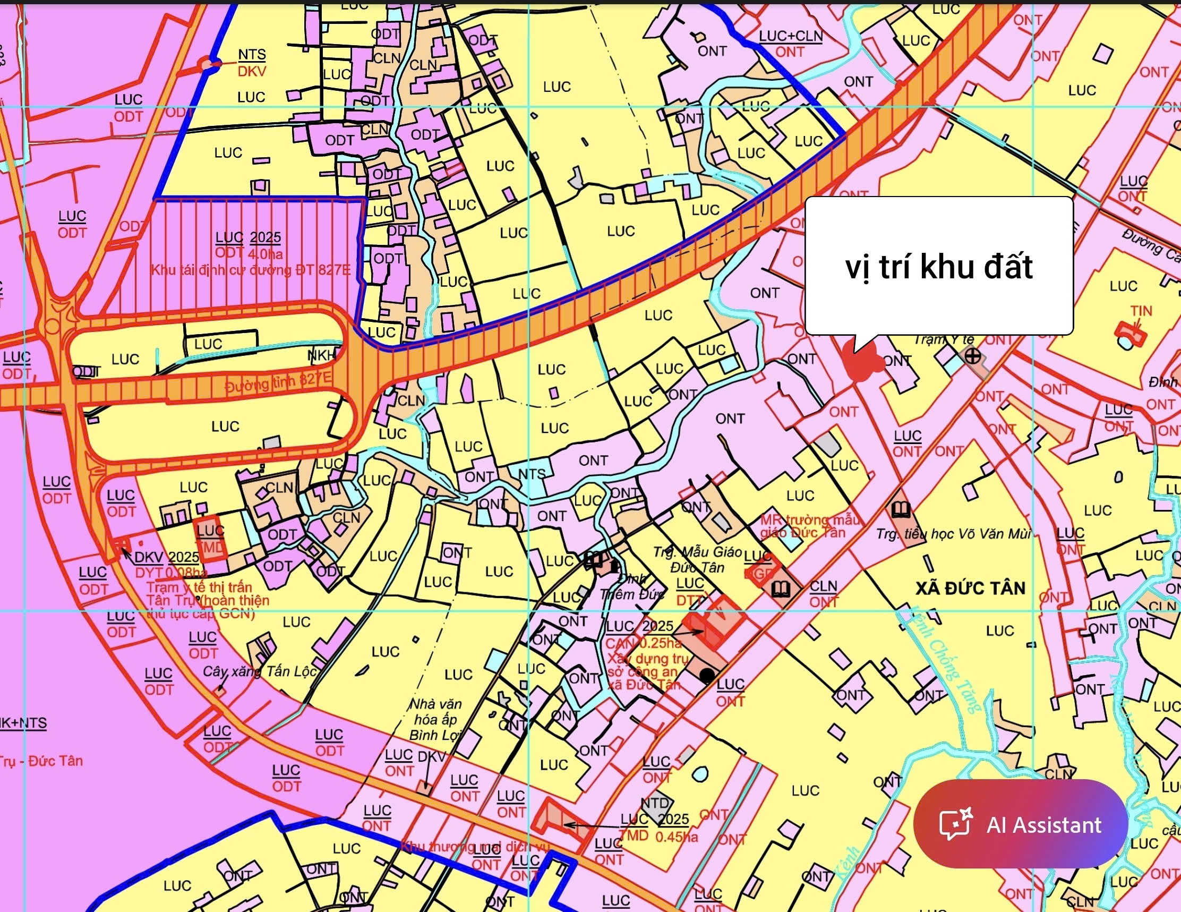
Task: Click the 'Khu thương mại dịch vụ' label
Action: tap(475, 847)
